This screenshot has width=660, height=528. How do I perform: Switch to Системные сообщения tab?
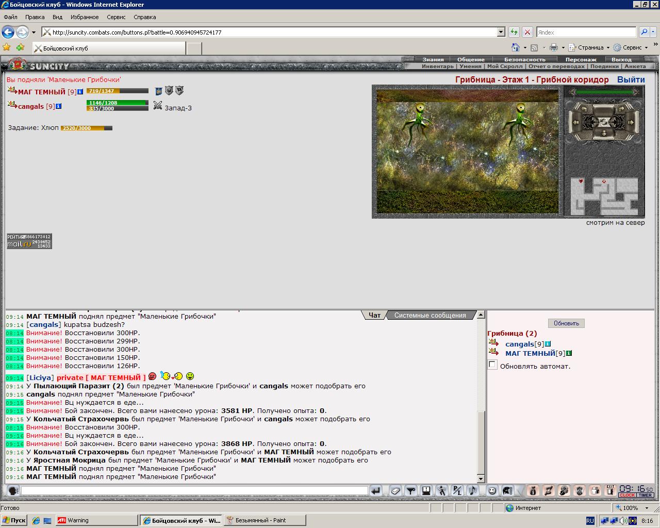[x=430, y=315]
